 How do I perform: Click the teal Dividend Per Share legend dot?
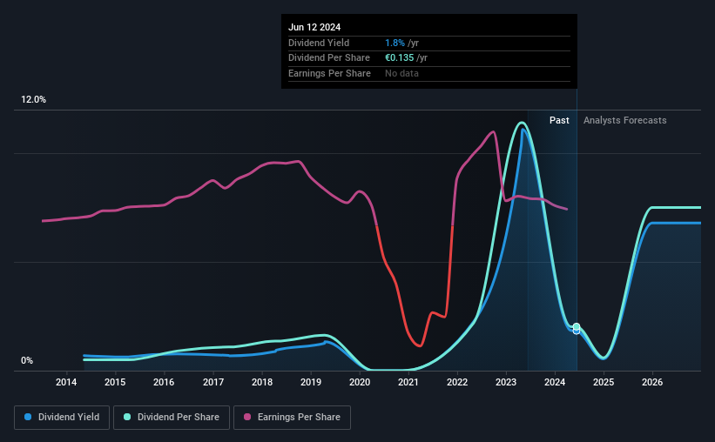127,417
